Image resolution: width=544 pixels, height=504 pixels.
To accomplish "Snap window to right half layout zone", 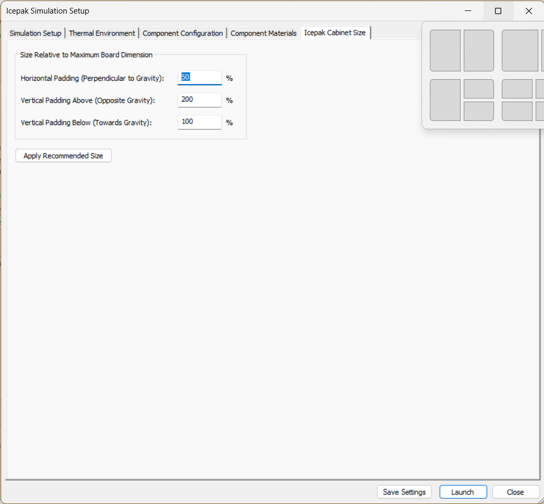I will pyautogui.click(x=479, y=51).
